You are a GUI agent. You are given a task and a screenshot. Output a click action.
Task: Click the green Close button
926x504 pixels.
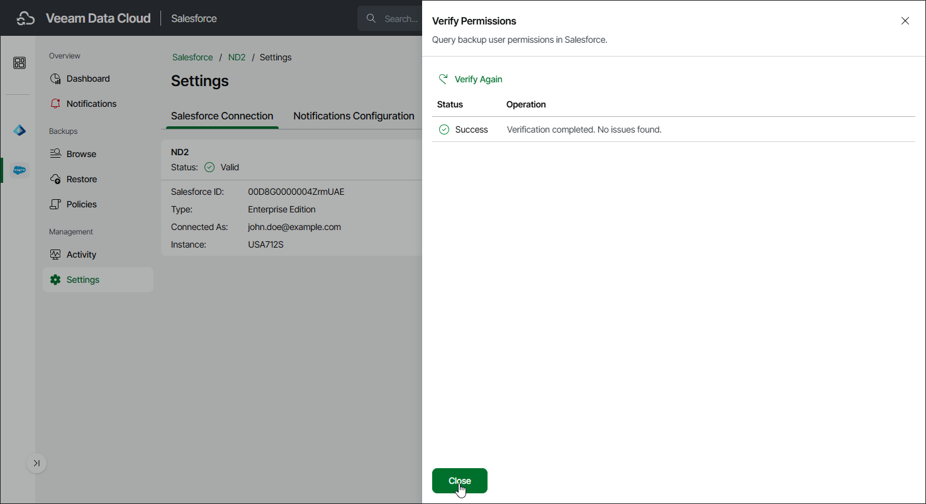(460, 481)
